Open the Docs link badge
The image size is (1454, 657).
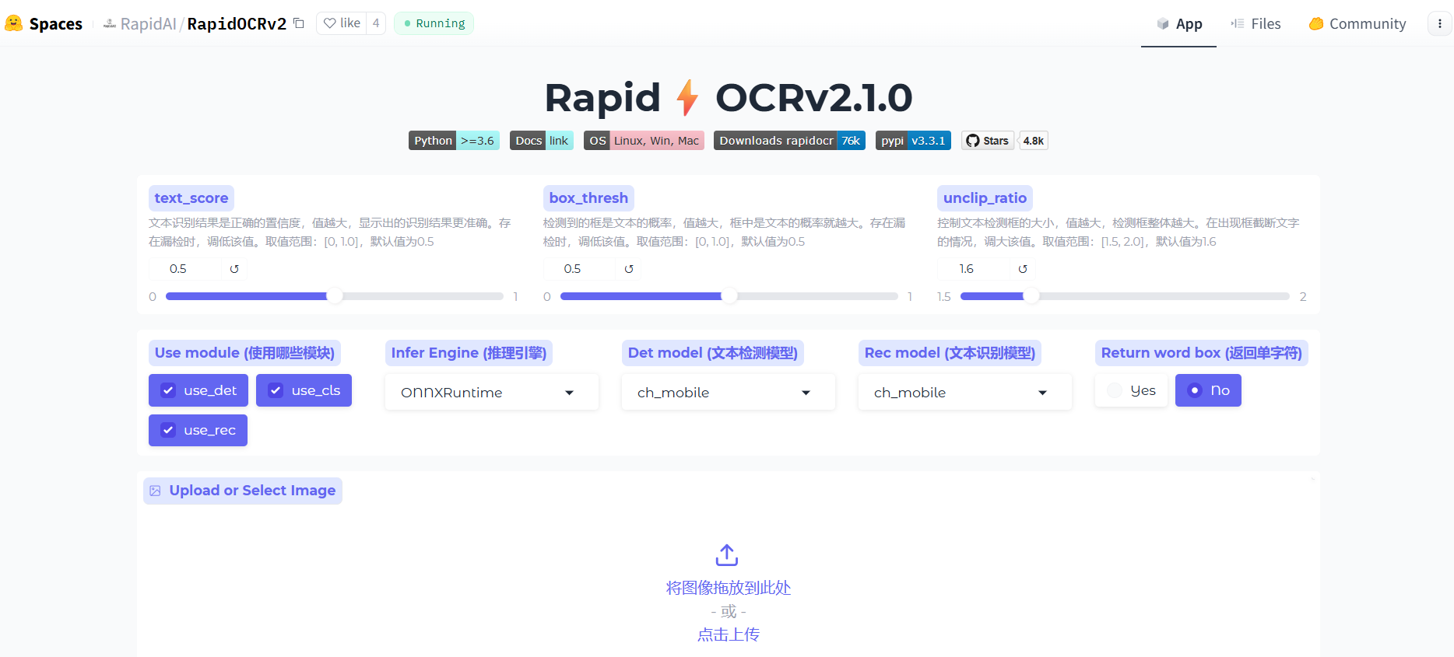tap(542, 141)
